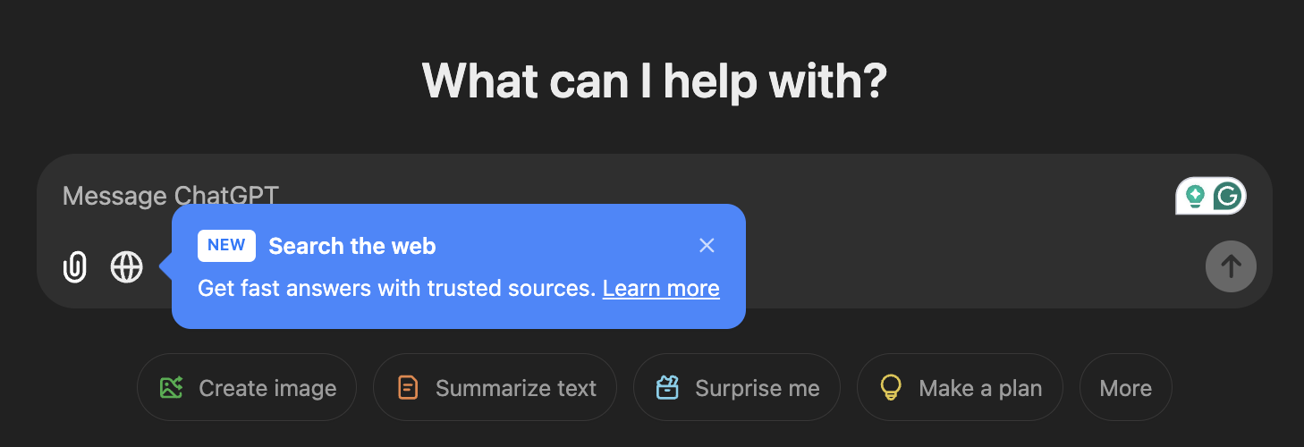Send the message with the up arrow button
Image resolution: width=1304 pixels, height=447 pixels.
pyautogui.click(x=1231, y=266)
